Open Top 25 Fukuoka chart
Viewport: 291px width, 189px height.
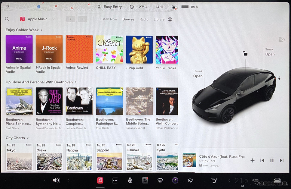[x=139, y=157]
